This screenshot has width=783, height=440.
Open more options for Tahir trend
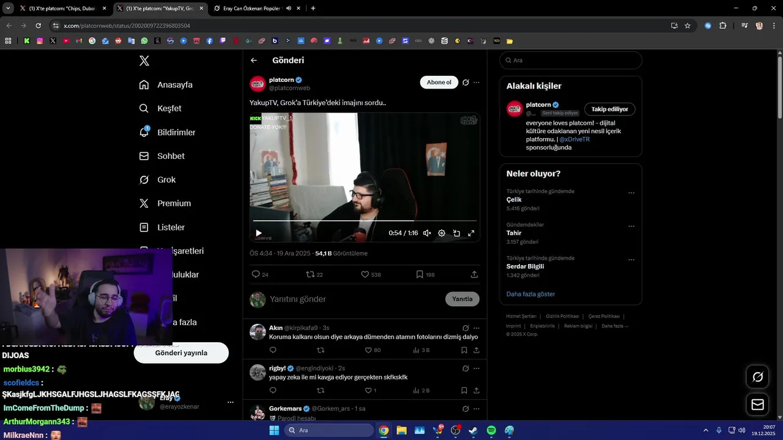pos(631,226)
